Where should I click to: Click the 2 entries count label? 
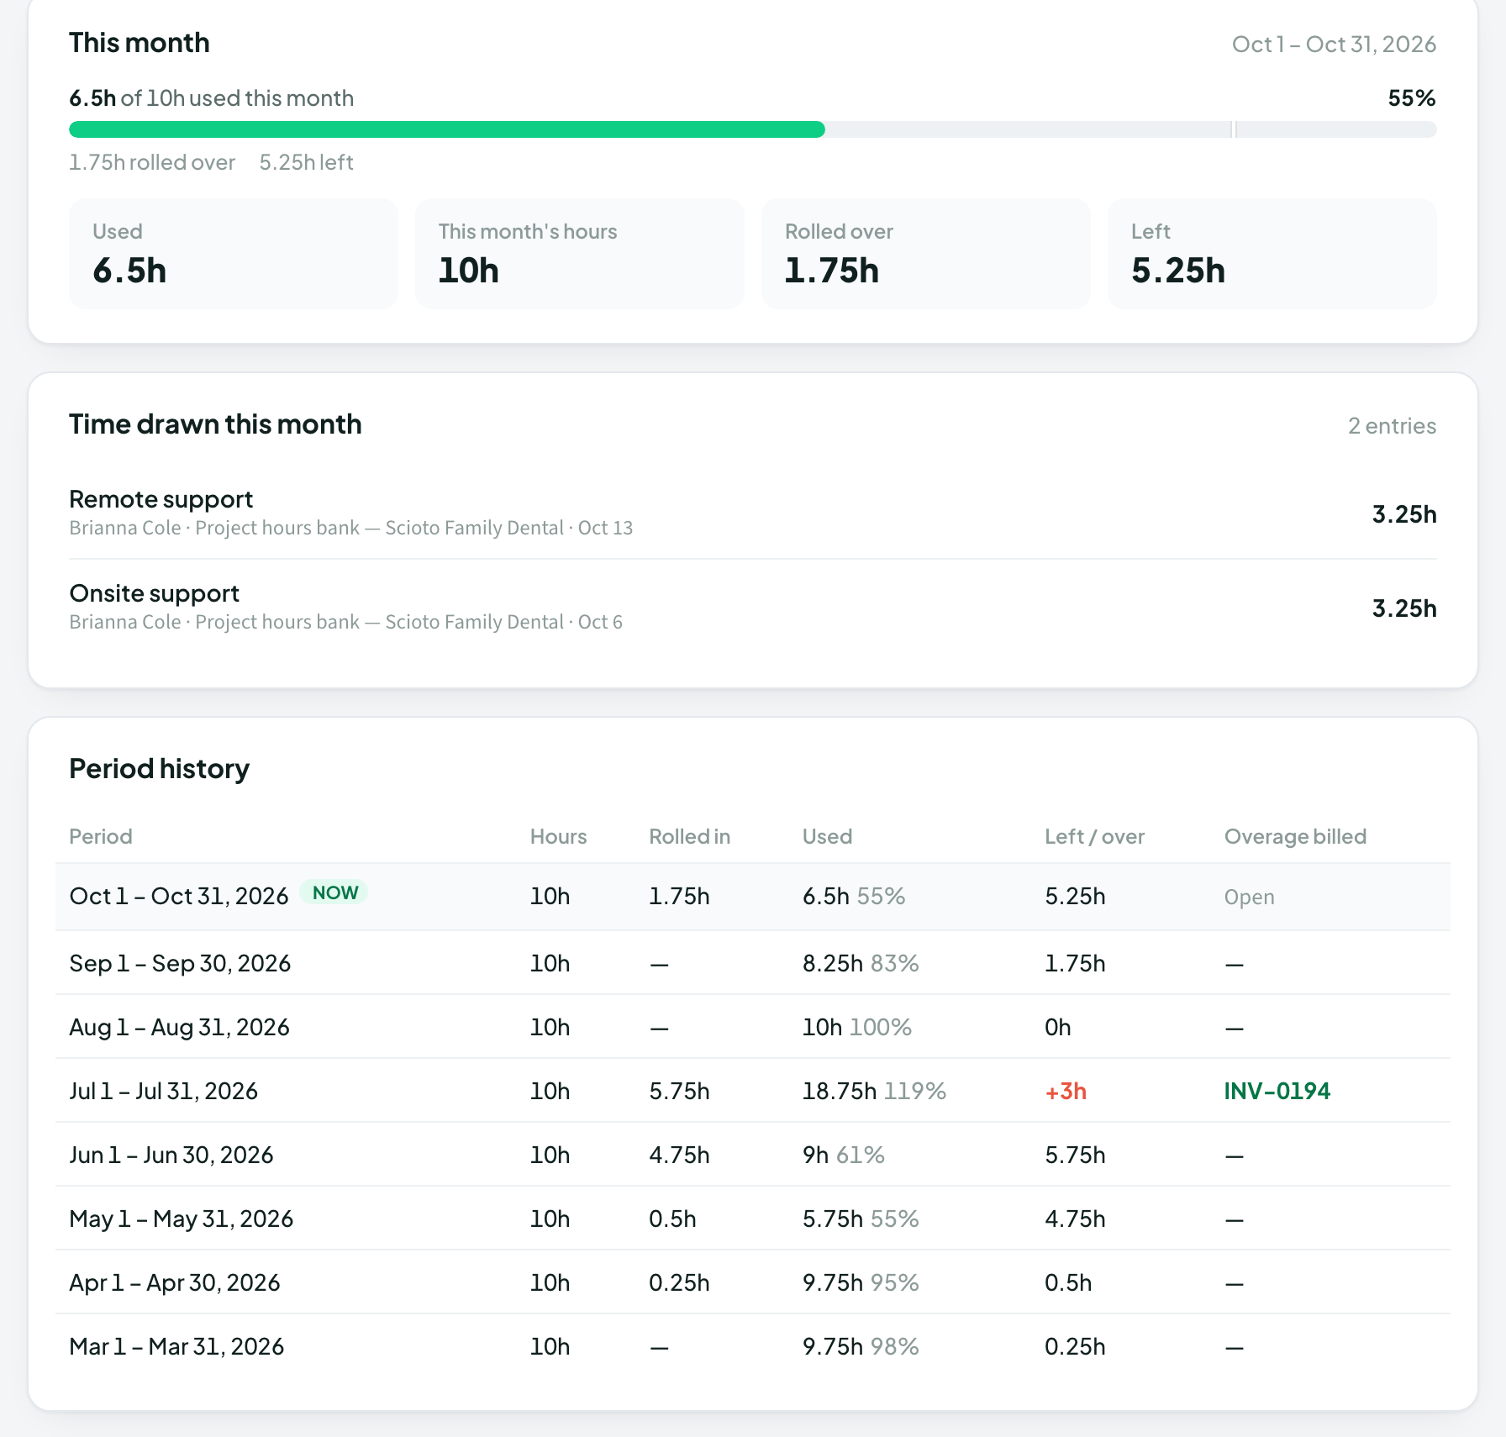coord(1392,426)
